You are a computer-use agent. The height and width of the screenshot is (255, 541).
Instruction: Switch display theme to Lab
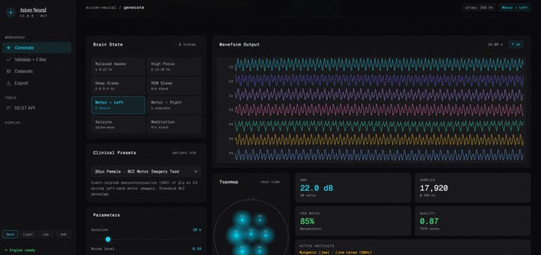click(x=46, y=234)
